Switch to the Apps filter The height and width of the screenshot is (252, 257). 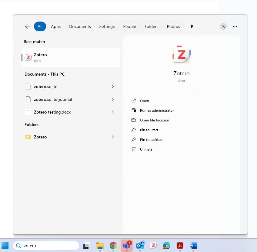pyautogui.click(x=56, y=26)
